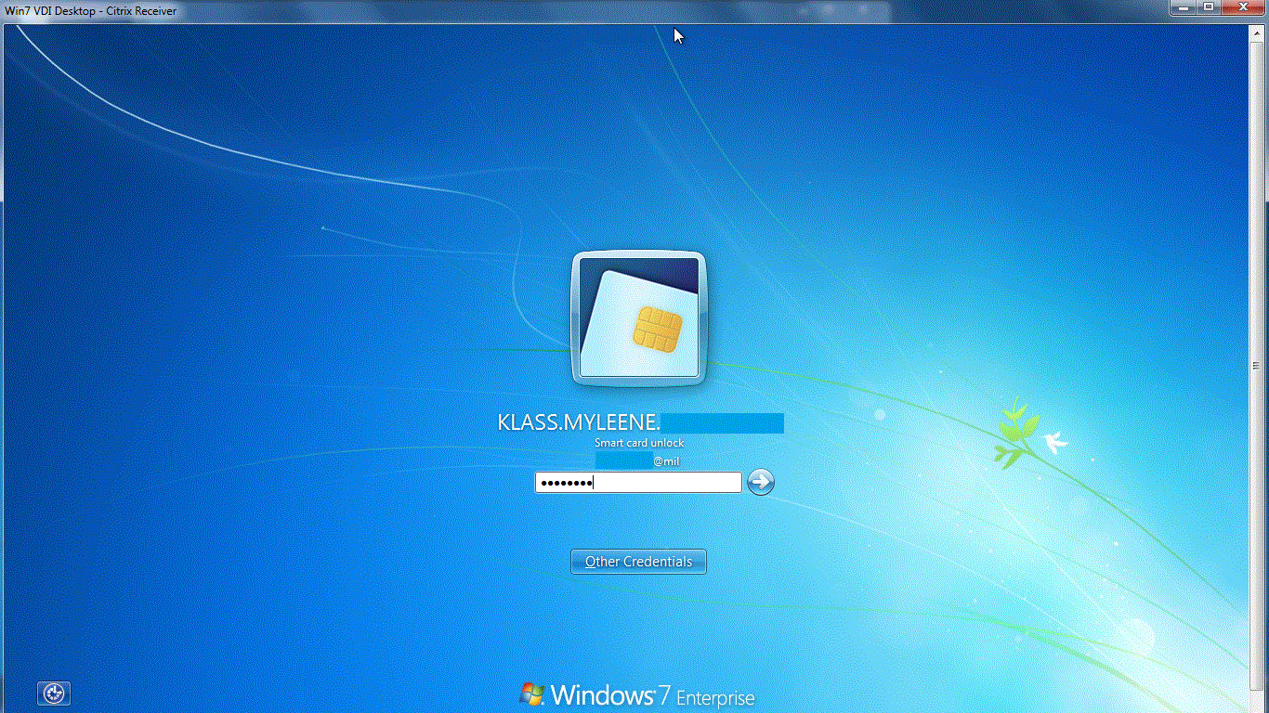
Task: Minimize the Citrix Receiver window
Action: pyautogui.click(x=1184, y=7)
